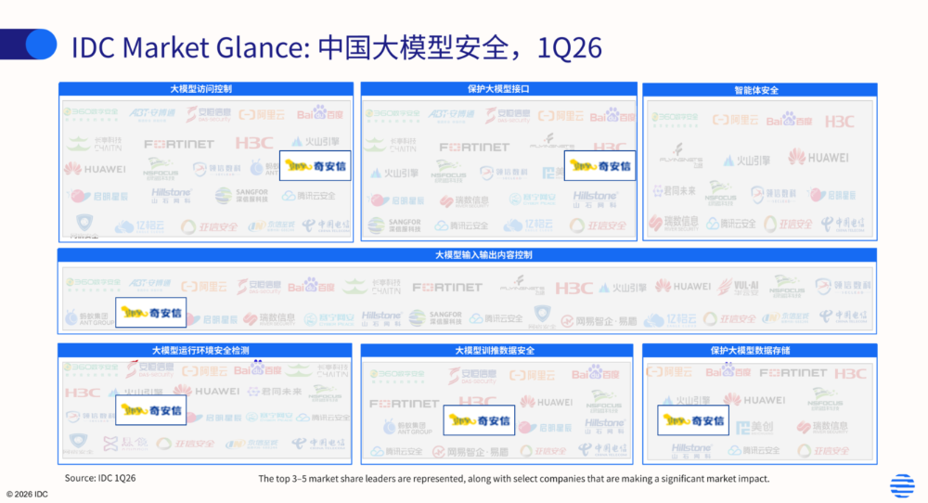Click the Sangfor logo in 保护大模型接口 panel
Viewport: 928px width, 503px height.
394,225
